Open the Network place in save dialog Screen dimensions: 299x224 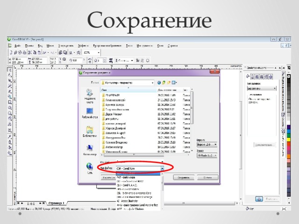90,168
